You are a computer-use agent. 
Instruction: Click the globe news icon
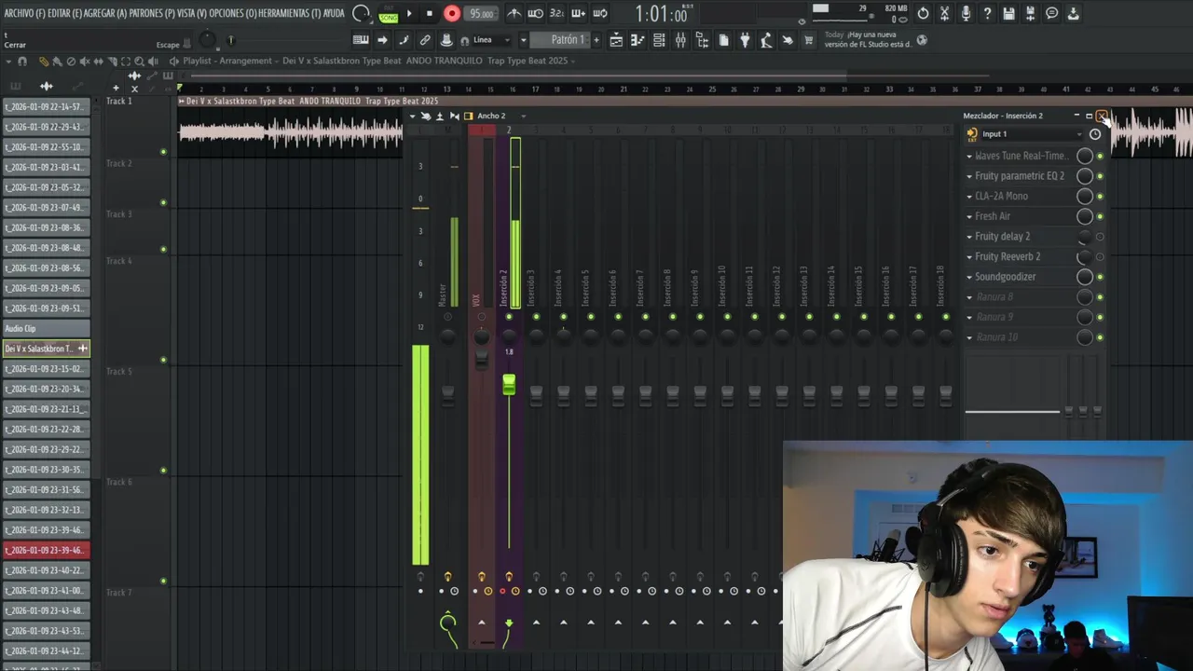pos(922,40)
